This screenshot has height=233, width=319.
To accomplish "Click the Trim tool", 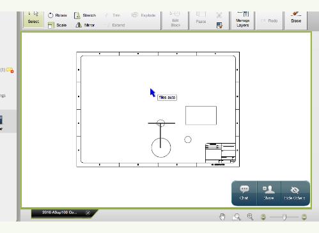I will [x=113, y=15].
